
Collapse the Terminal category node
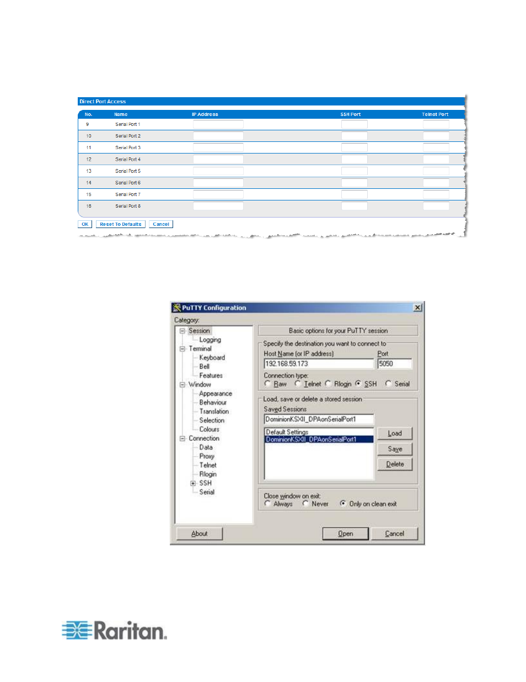(x=182, y=348)
